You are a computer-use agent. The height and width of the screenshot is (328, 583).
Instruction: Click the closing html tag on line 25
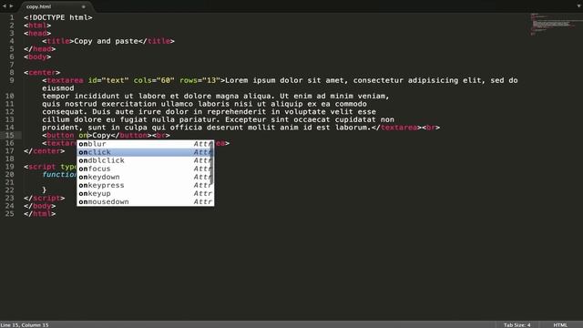tap(40, 214)
